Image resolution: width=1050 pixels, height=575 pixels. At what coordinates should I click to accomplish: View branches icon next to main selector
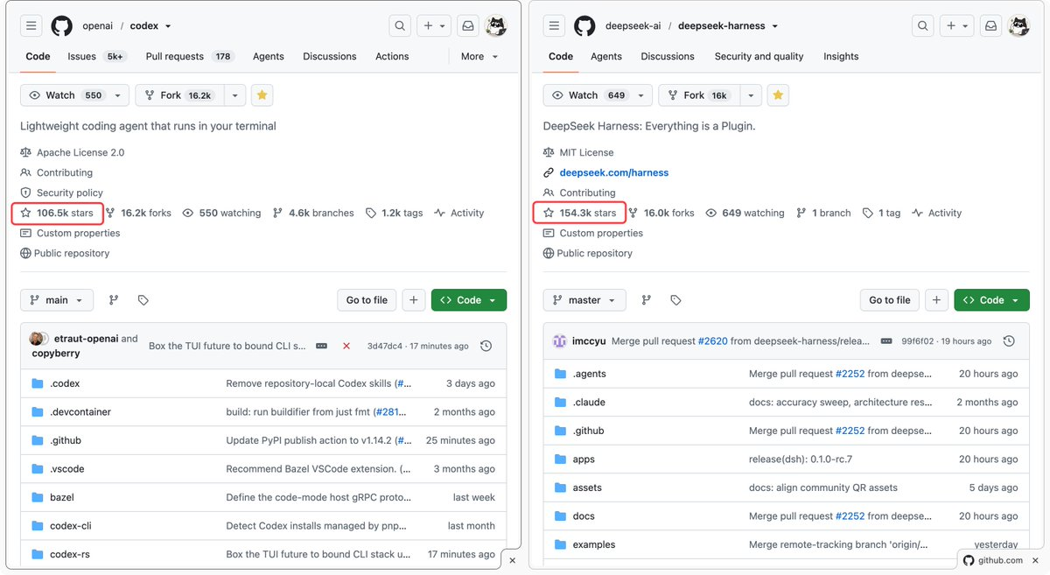(114, 300)
